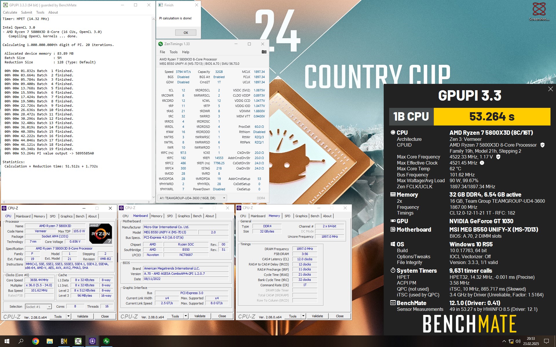Click the CPUID verified shield icon
The height and width of the screenshot is (347, 556).
point(543,145)
